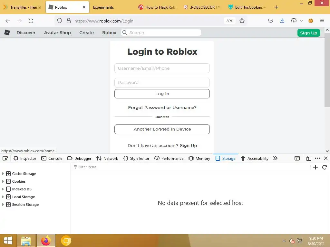
Task: Click the Filter Items storage field
Action: tap(190, 167)
